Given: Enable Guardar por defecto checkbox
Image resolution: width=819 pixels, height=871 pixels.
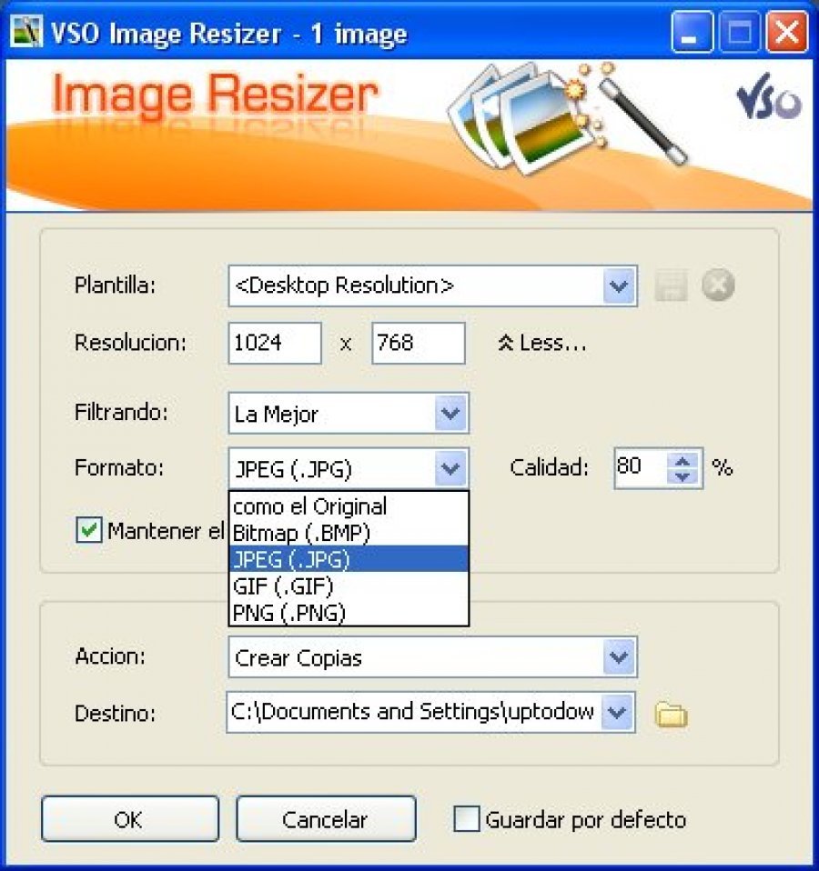Looking at the screenshot, I should [x=467, y=819].
